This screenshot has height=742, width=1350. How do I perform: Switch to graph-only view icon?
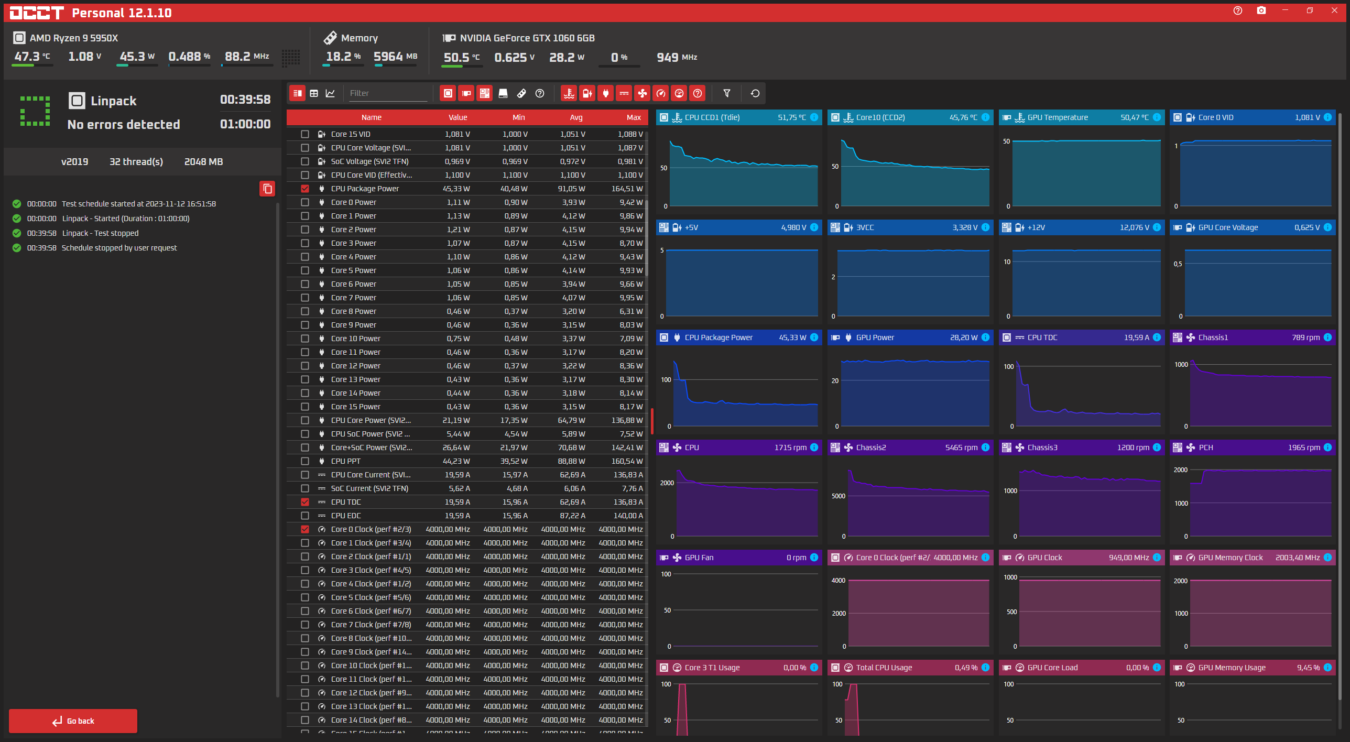click(330, 93)
